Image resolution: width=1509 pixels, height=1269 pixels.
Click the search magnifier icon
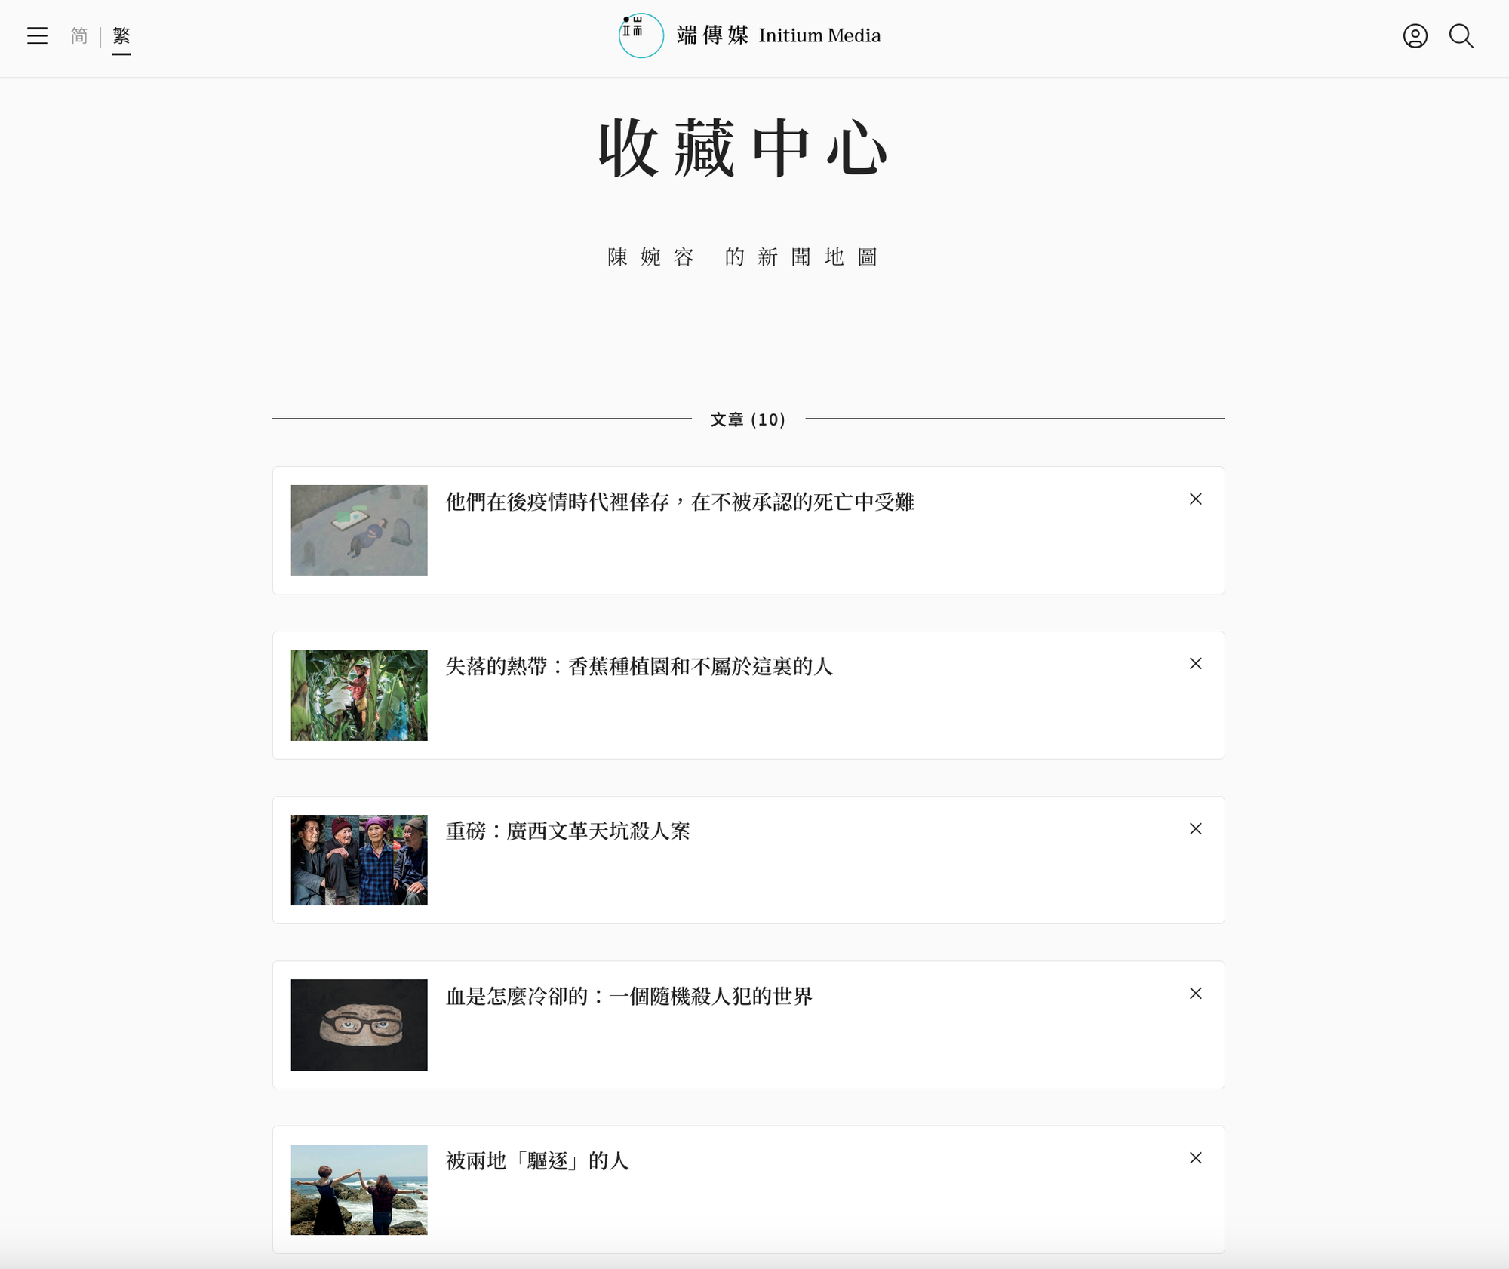[1461, 36]
